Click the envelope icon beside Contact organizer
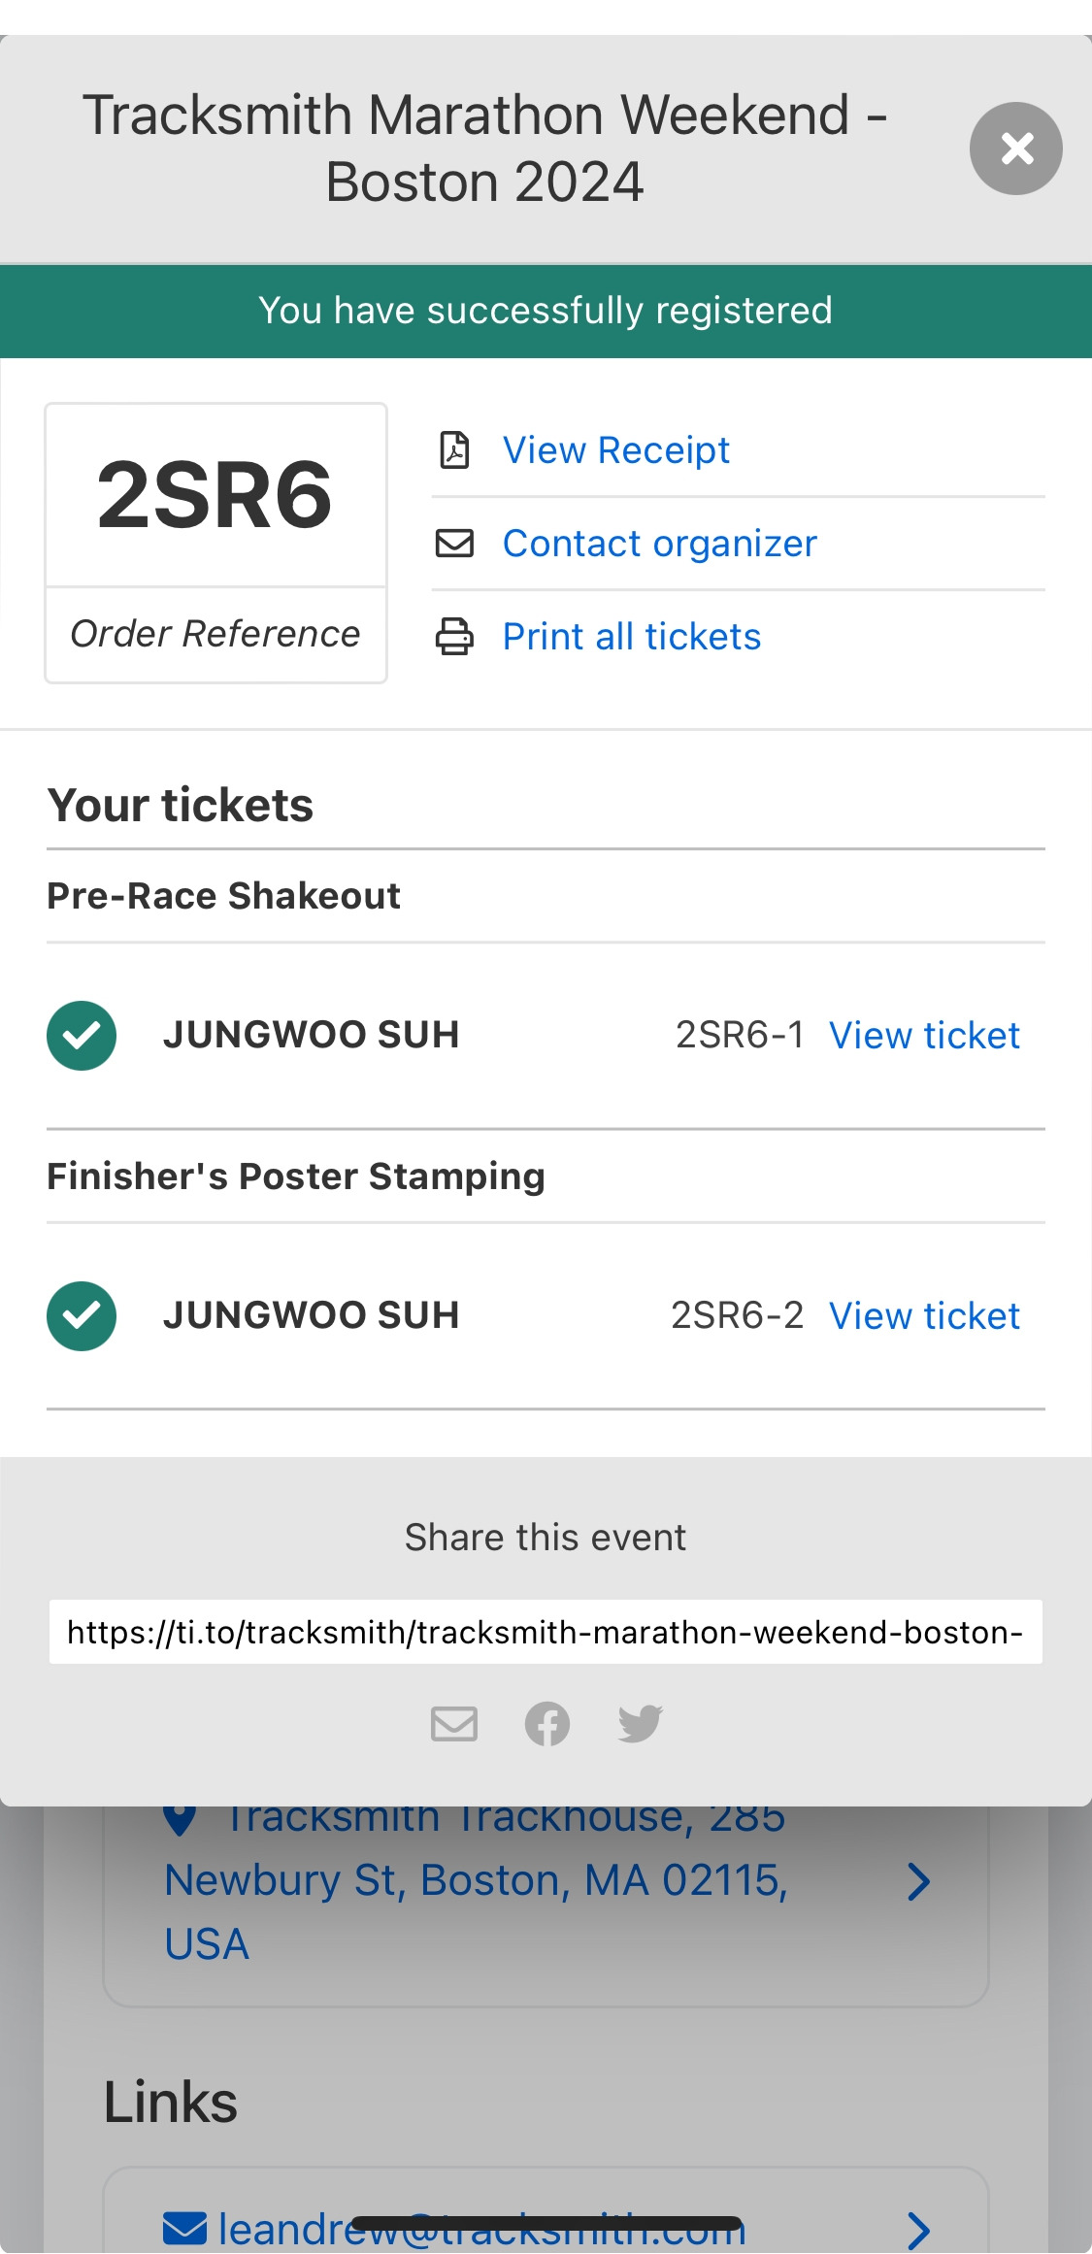1092x2254 pixels. tap(454, 544)
